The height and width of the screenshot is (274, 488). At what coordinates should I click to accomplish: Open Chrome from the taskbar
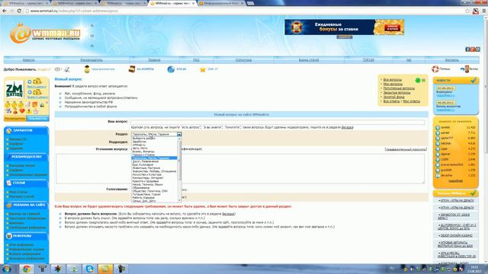27,269
